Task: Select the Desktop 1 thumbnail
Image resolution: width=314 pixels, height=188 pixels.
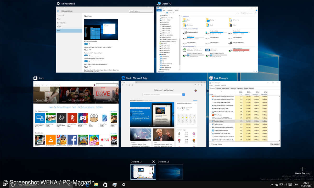Action: (x=143, y=172)
